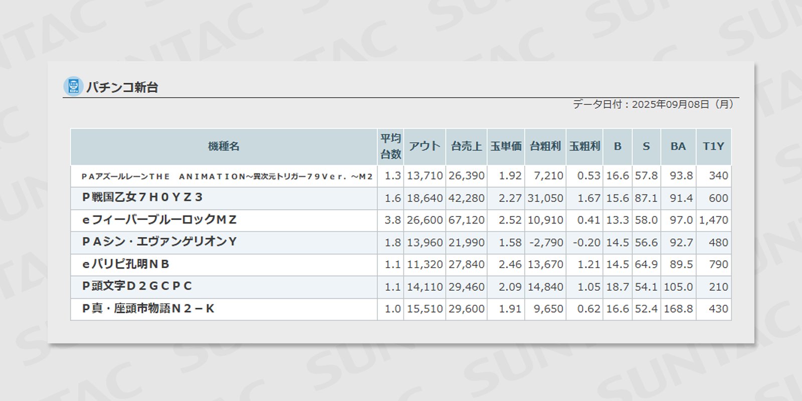Screen dimensions: 802x401
Task: Click machine name P頭文字D2GCPC
Action: 137,286
